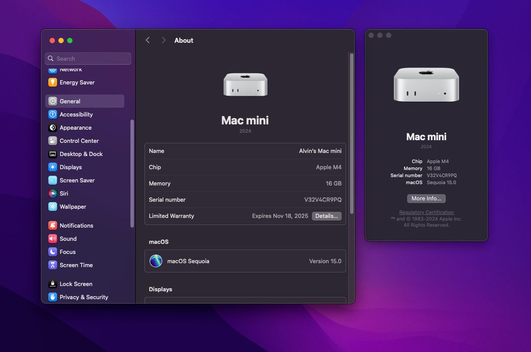Click the Search field in sidebar
The height and width of the screenshot is (352, 531).
tap(88, 58)
